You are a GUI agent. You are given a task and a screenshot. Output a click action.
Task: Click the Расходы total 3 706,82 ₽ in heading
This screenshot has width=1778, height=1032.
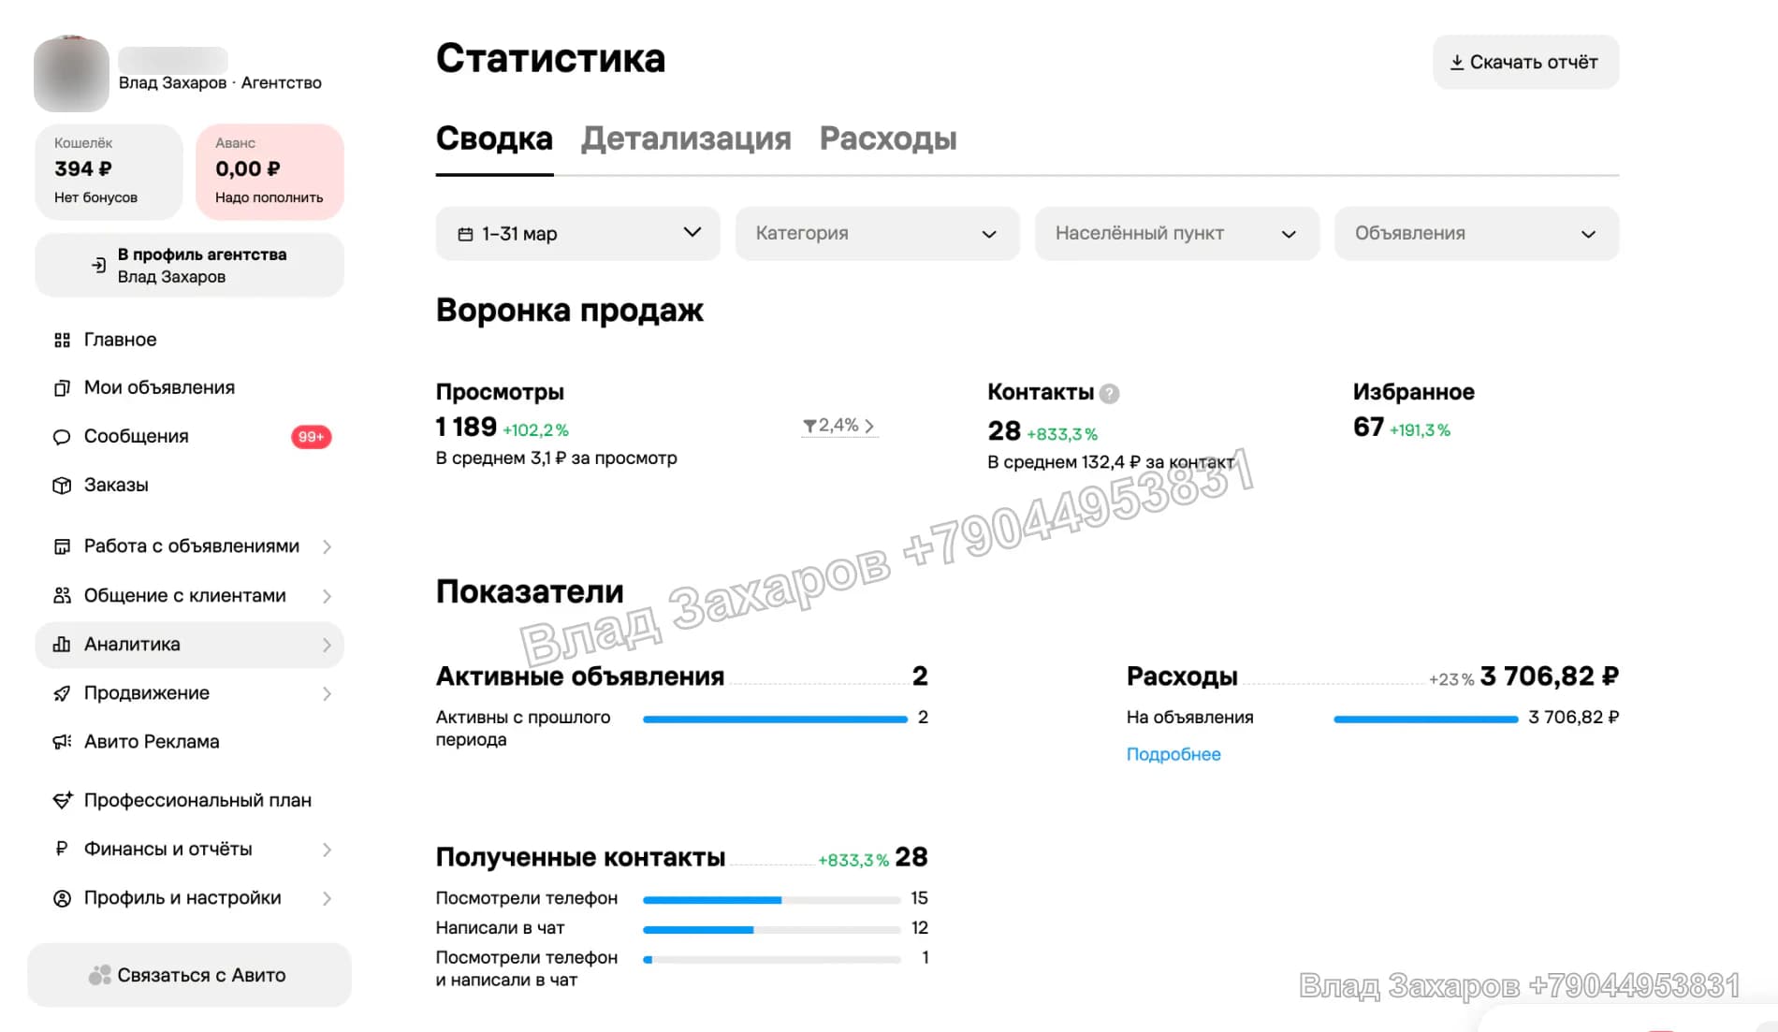1549,676
